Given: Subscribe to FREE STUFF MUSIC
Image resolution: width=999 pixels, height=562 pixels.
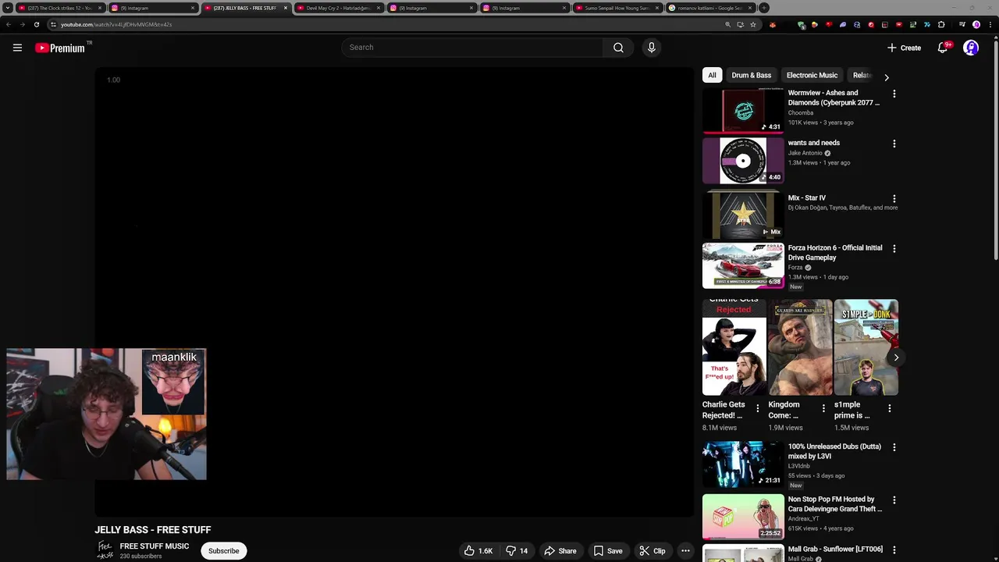Looking at the screenshot, I should [223, 551].
